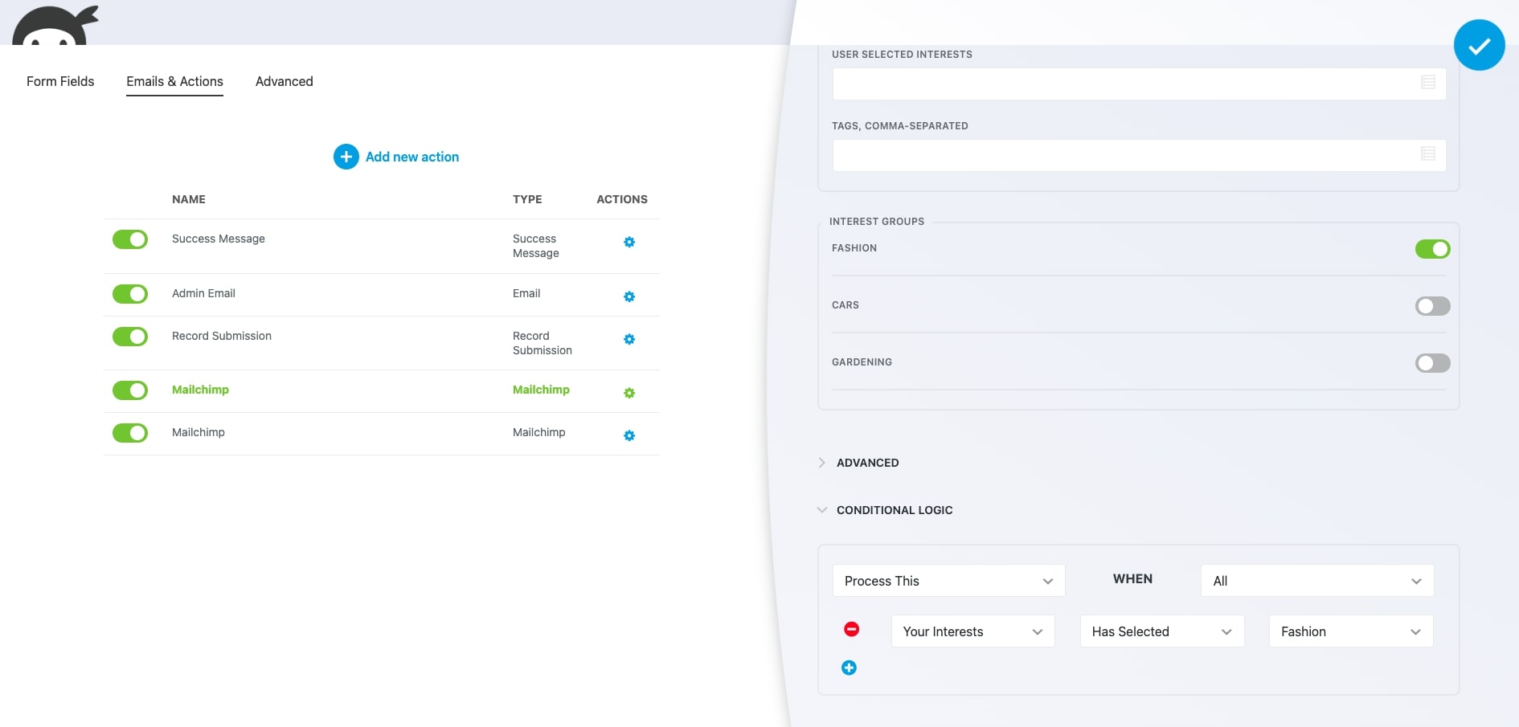This screenshot has height=727, width=1519.
Task: Disable the Success Message action toggle
Action: (130, 239)
